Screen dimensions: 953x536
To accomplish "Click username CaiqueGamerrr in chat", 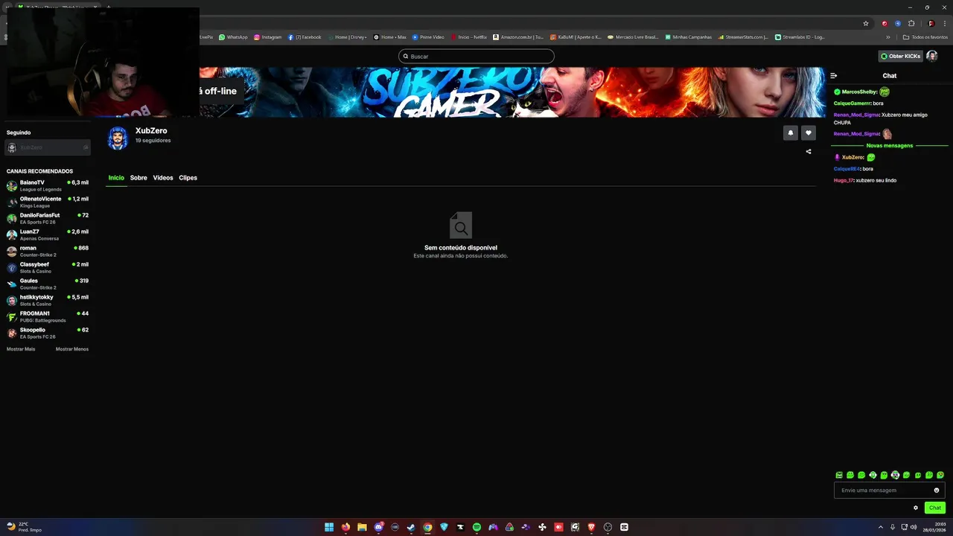I will coord(852,103).
